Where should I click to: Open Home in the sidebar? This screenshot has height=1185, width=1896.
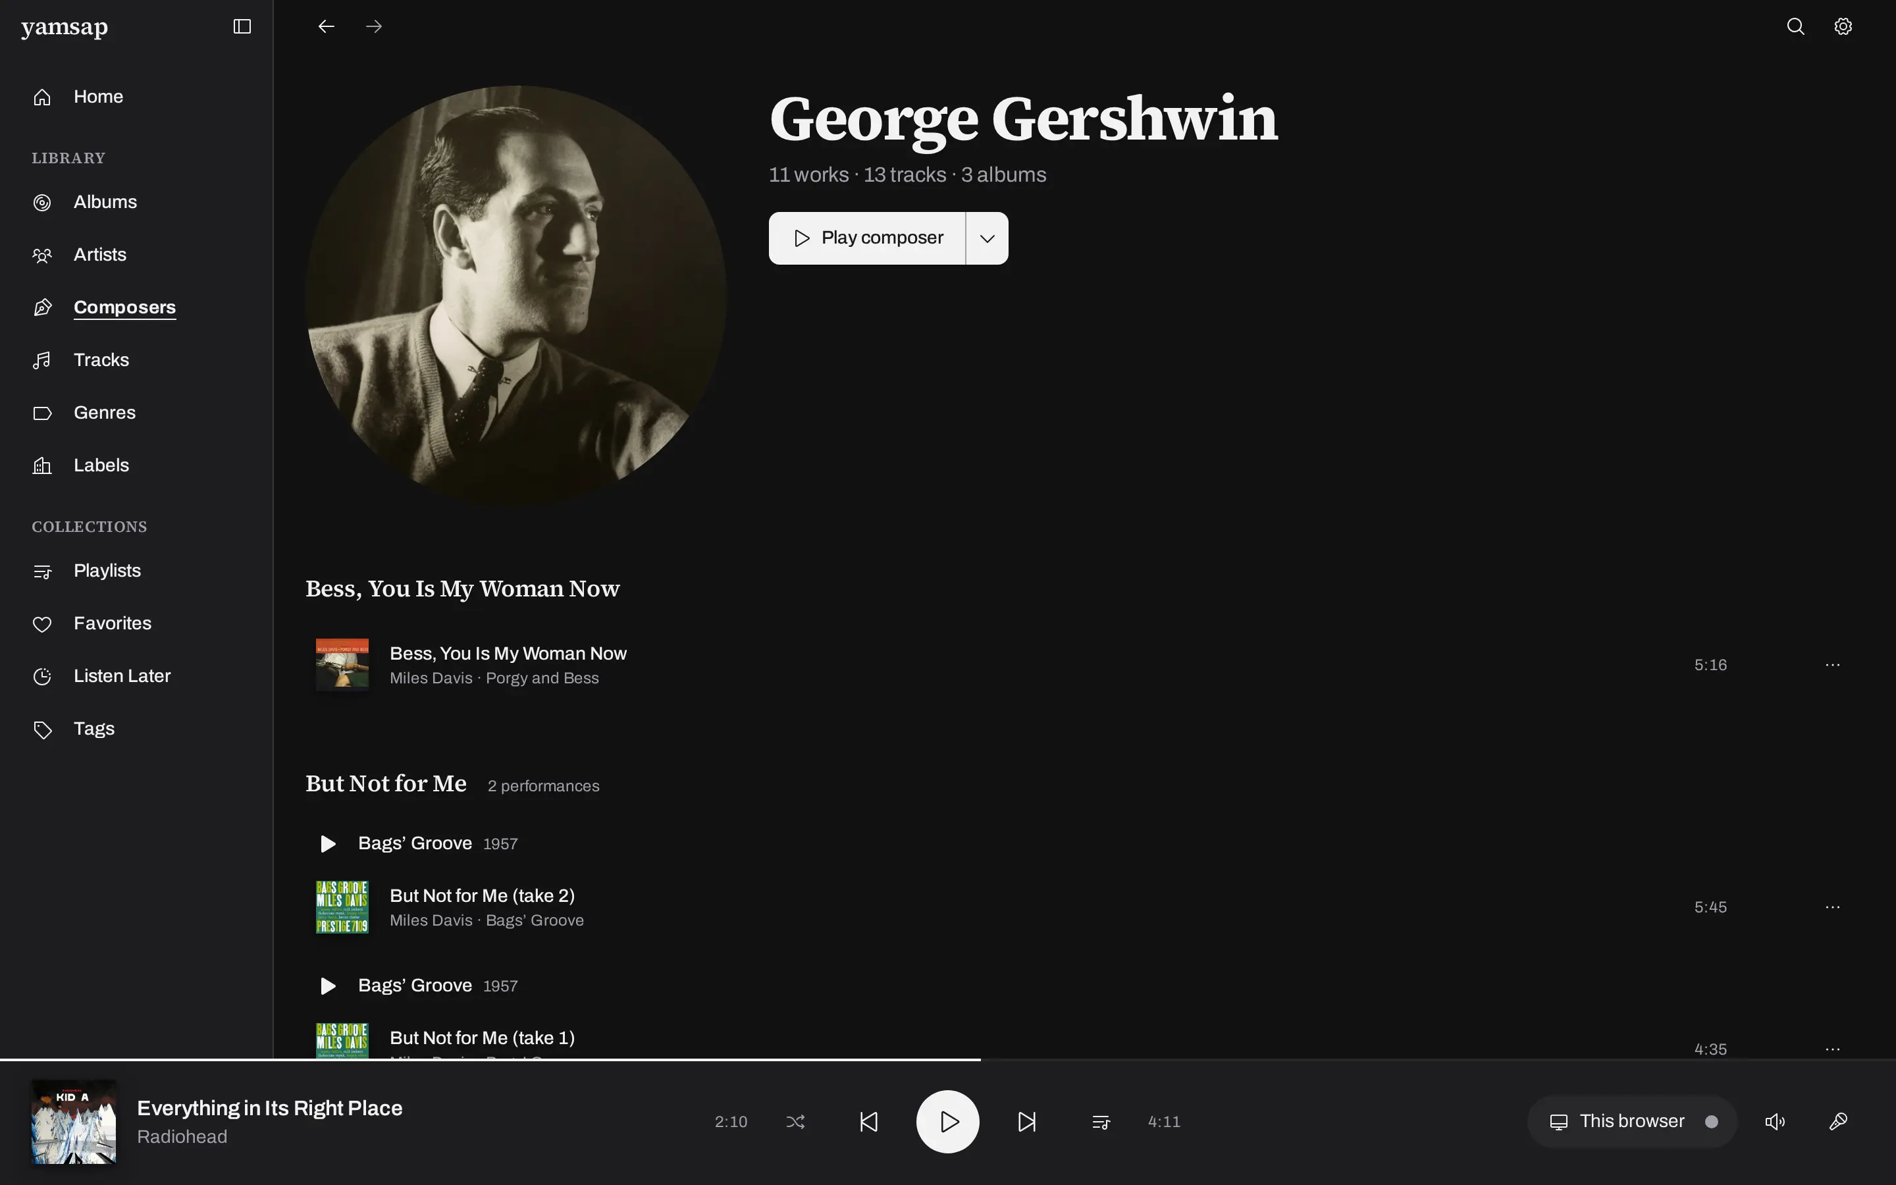pyautogui.click(x=98, y=96)
